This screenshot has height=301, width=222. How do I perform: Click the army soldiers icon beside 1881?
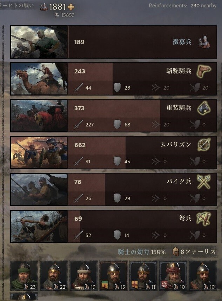[x=44, y=7]
